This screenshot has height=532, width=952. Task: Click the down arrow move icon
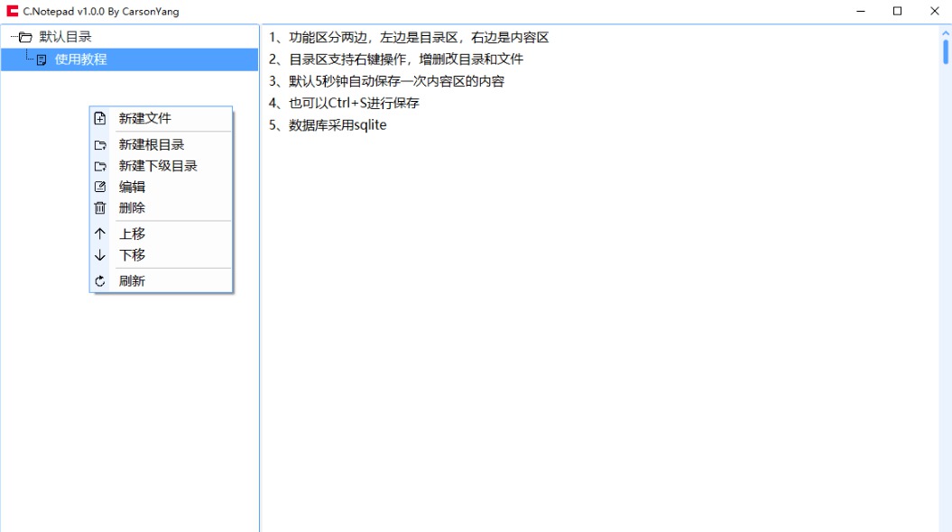pyautogui.click(x=100, y=255)
